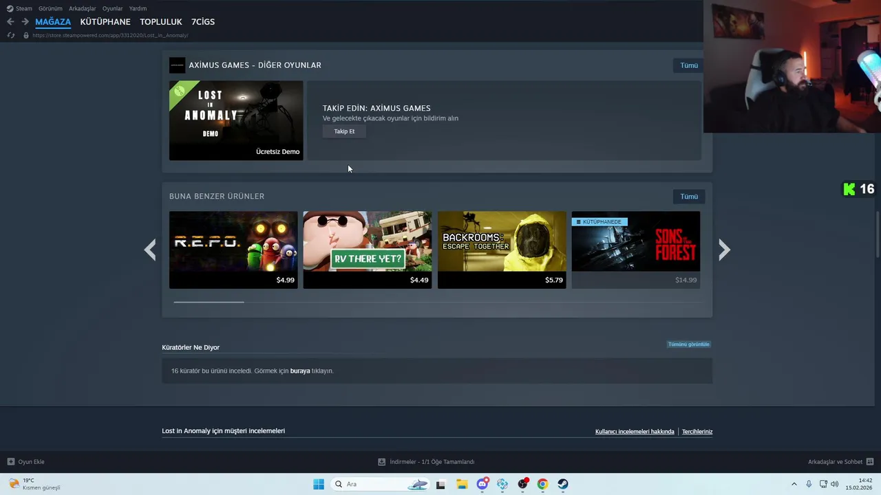Click the volume icon in system tray
The height and width of the screenshot is (495, 881).
click(x=835, y=484)
